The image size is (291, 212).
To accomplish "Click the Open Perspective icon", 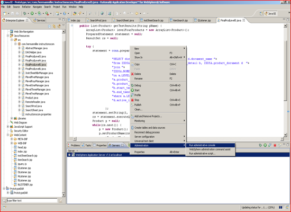I will (x=261, y=14).
